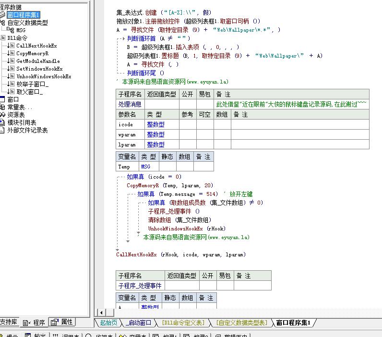Click the CopyMemoryR Dll command icon

coord(11,53)
